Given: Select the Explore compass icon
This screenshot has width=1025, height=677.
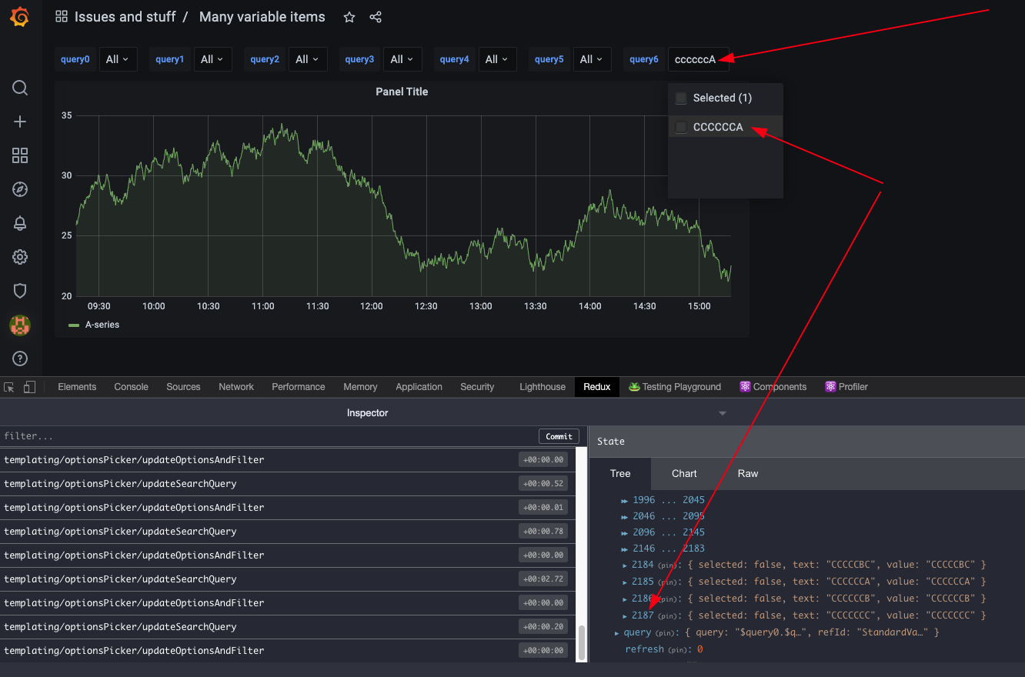Looking at the screenshot, I should click(x=20, y=189).
